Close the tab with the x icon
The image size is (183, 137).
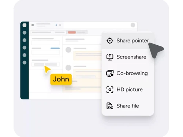pos(60,25)
